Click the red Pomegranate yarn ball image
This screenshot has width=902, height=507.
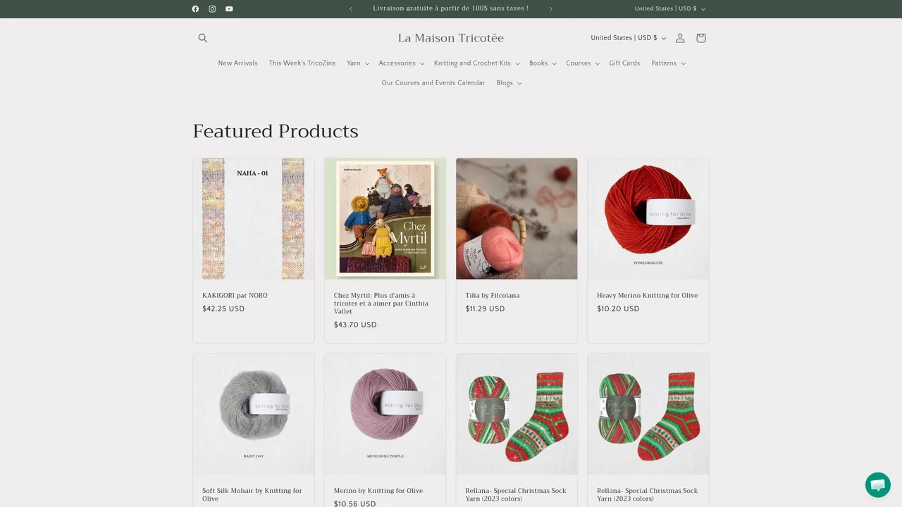[648, 218]
